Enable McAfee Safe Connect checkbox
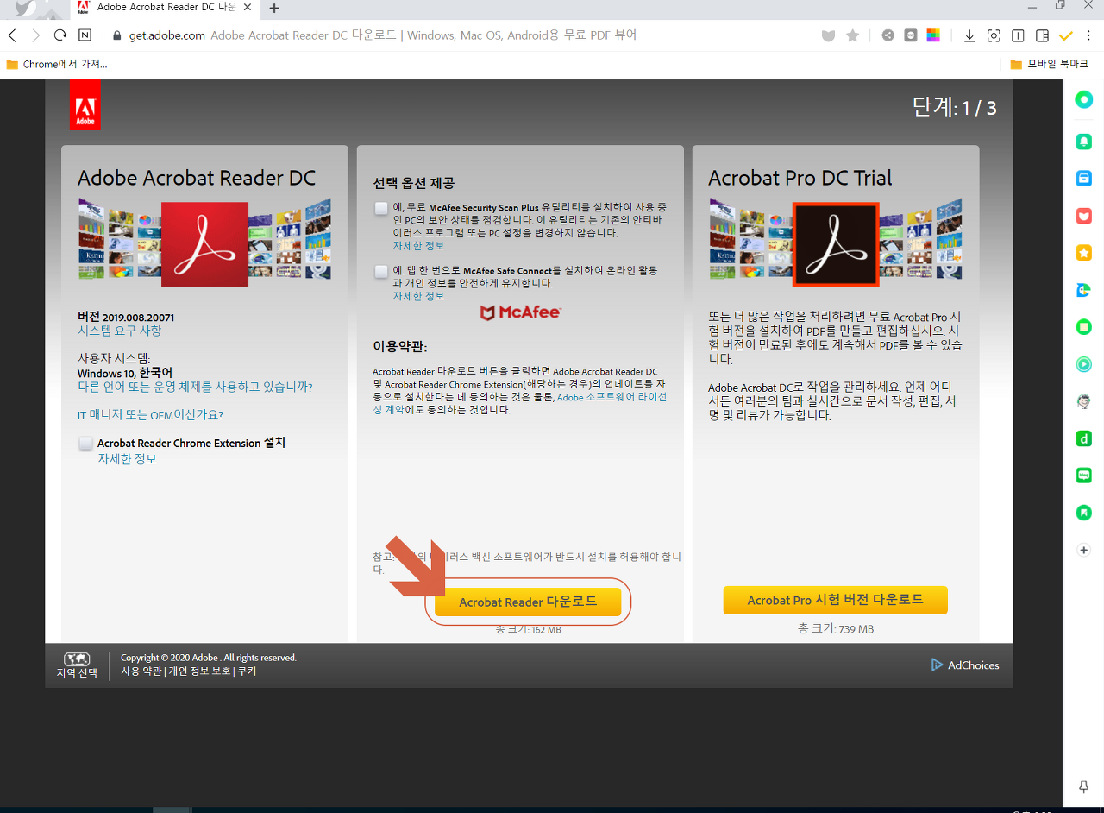Viewport: 1104px width, 813px height. 381,271
